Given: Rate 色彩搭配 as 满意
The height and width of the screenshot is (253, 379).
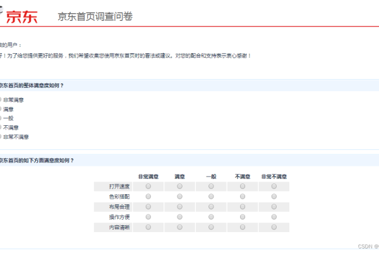Looking at the screenshot, I should pyautogui.click(x=179, y=196).
